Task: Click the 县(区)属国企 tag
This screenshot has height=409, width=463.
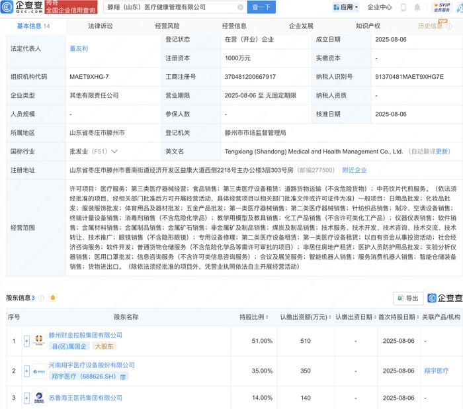Action: click(69, 346)
